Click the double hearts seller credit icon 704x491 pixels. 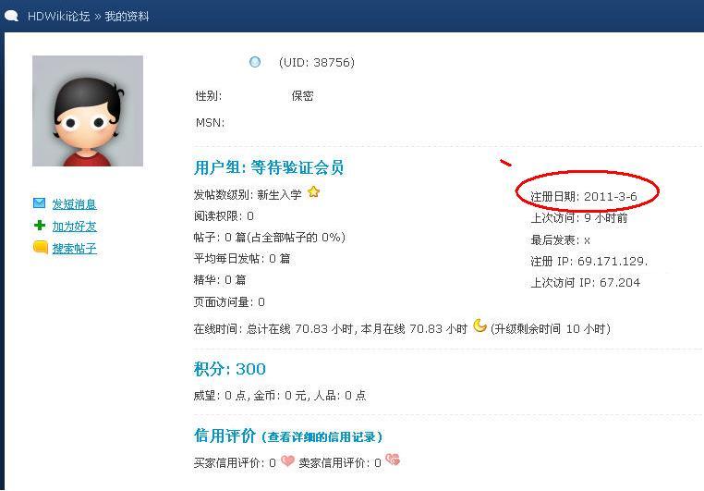click(x=393, y=460)
